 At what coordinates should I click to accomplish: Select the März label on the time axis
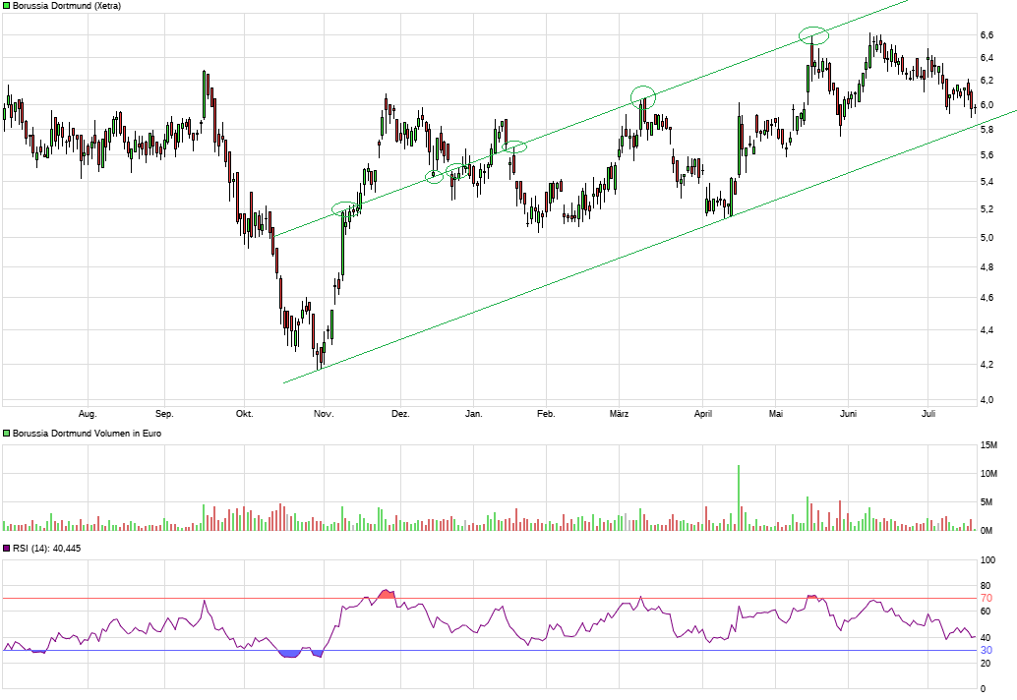click(618, 414)
